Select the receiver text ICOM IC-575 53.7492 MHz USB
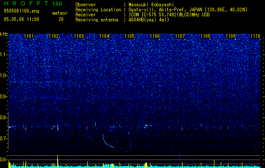Screen dimensions: 265x168 (169, 15)
